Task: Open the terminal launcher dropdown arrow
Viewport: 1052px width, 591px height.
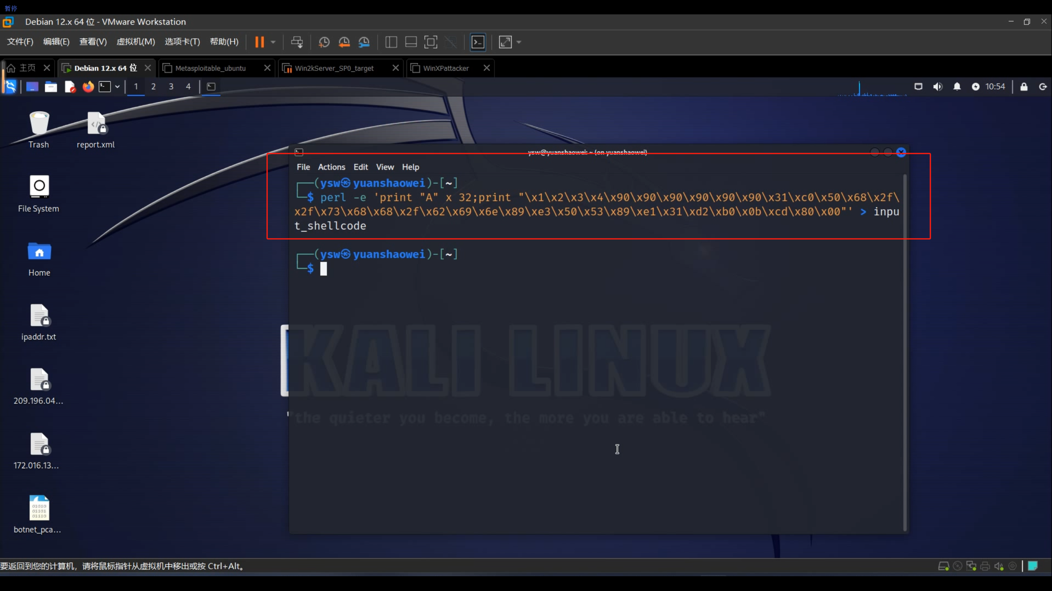Action: point(118,87)
